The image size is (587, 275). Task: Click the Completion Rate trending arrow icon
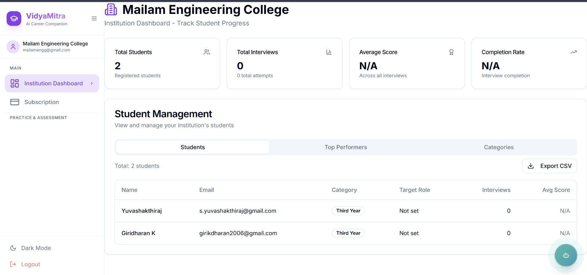(574, 52)
